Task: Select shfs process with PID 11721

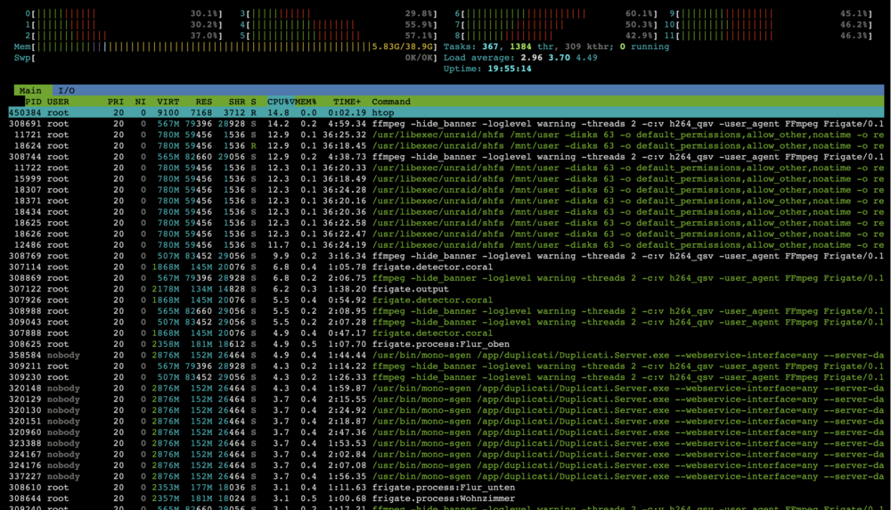Action: 446,135
